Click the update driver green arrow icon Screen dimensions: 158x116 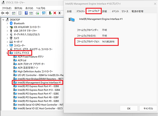(50, 13)
